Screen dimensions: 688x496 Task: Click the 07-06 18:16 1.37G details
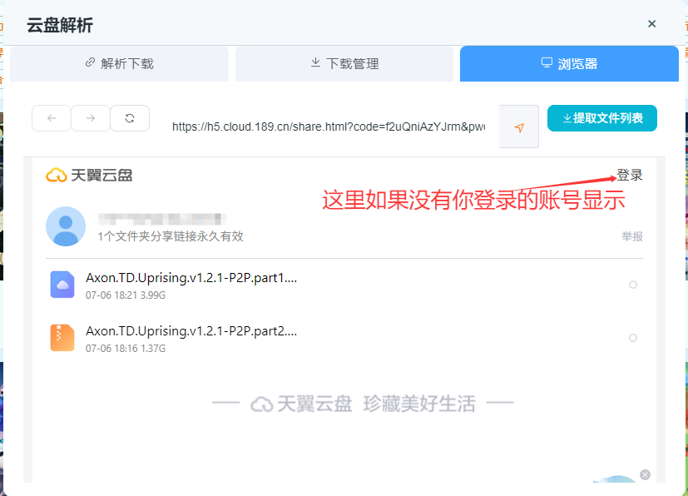126,349
